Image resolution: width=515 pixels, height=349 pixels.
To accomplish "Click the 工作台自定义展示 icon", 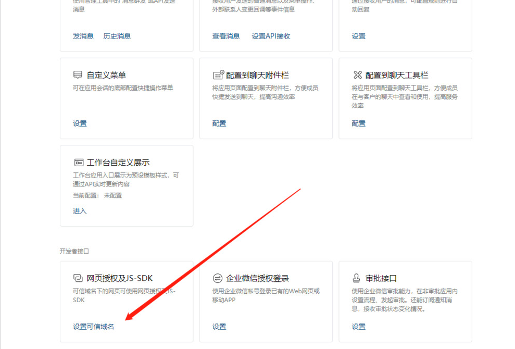I will point(79,163).
